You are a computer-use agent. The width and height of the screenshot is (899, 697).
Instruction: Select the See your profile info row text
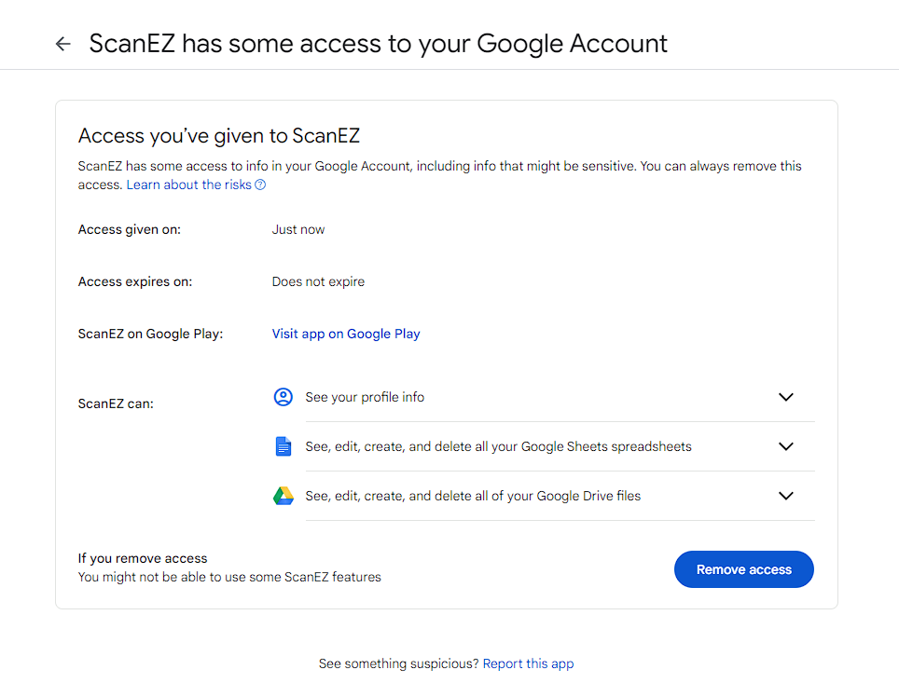tap(365, 397)
